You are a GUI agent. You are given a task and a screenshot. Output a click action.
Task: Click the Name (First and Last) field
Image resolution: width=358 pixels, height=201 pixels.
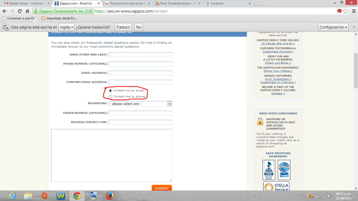(140, 55)
